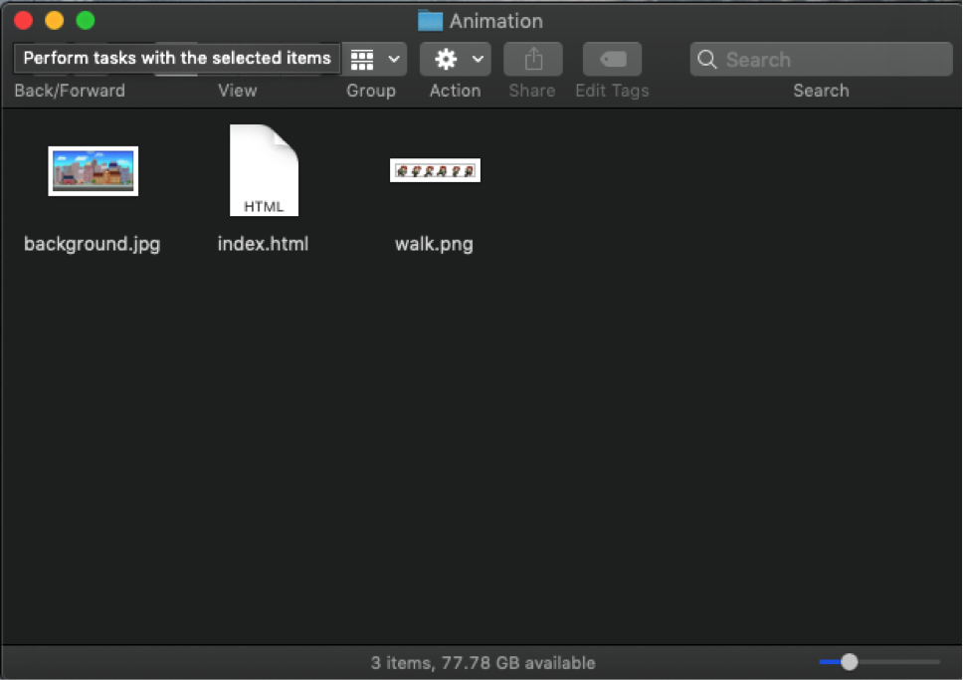Select the index.html file icon
This screenshot has width=963, height=680.
tap(264, 170)
